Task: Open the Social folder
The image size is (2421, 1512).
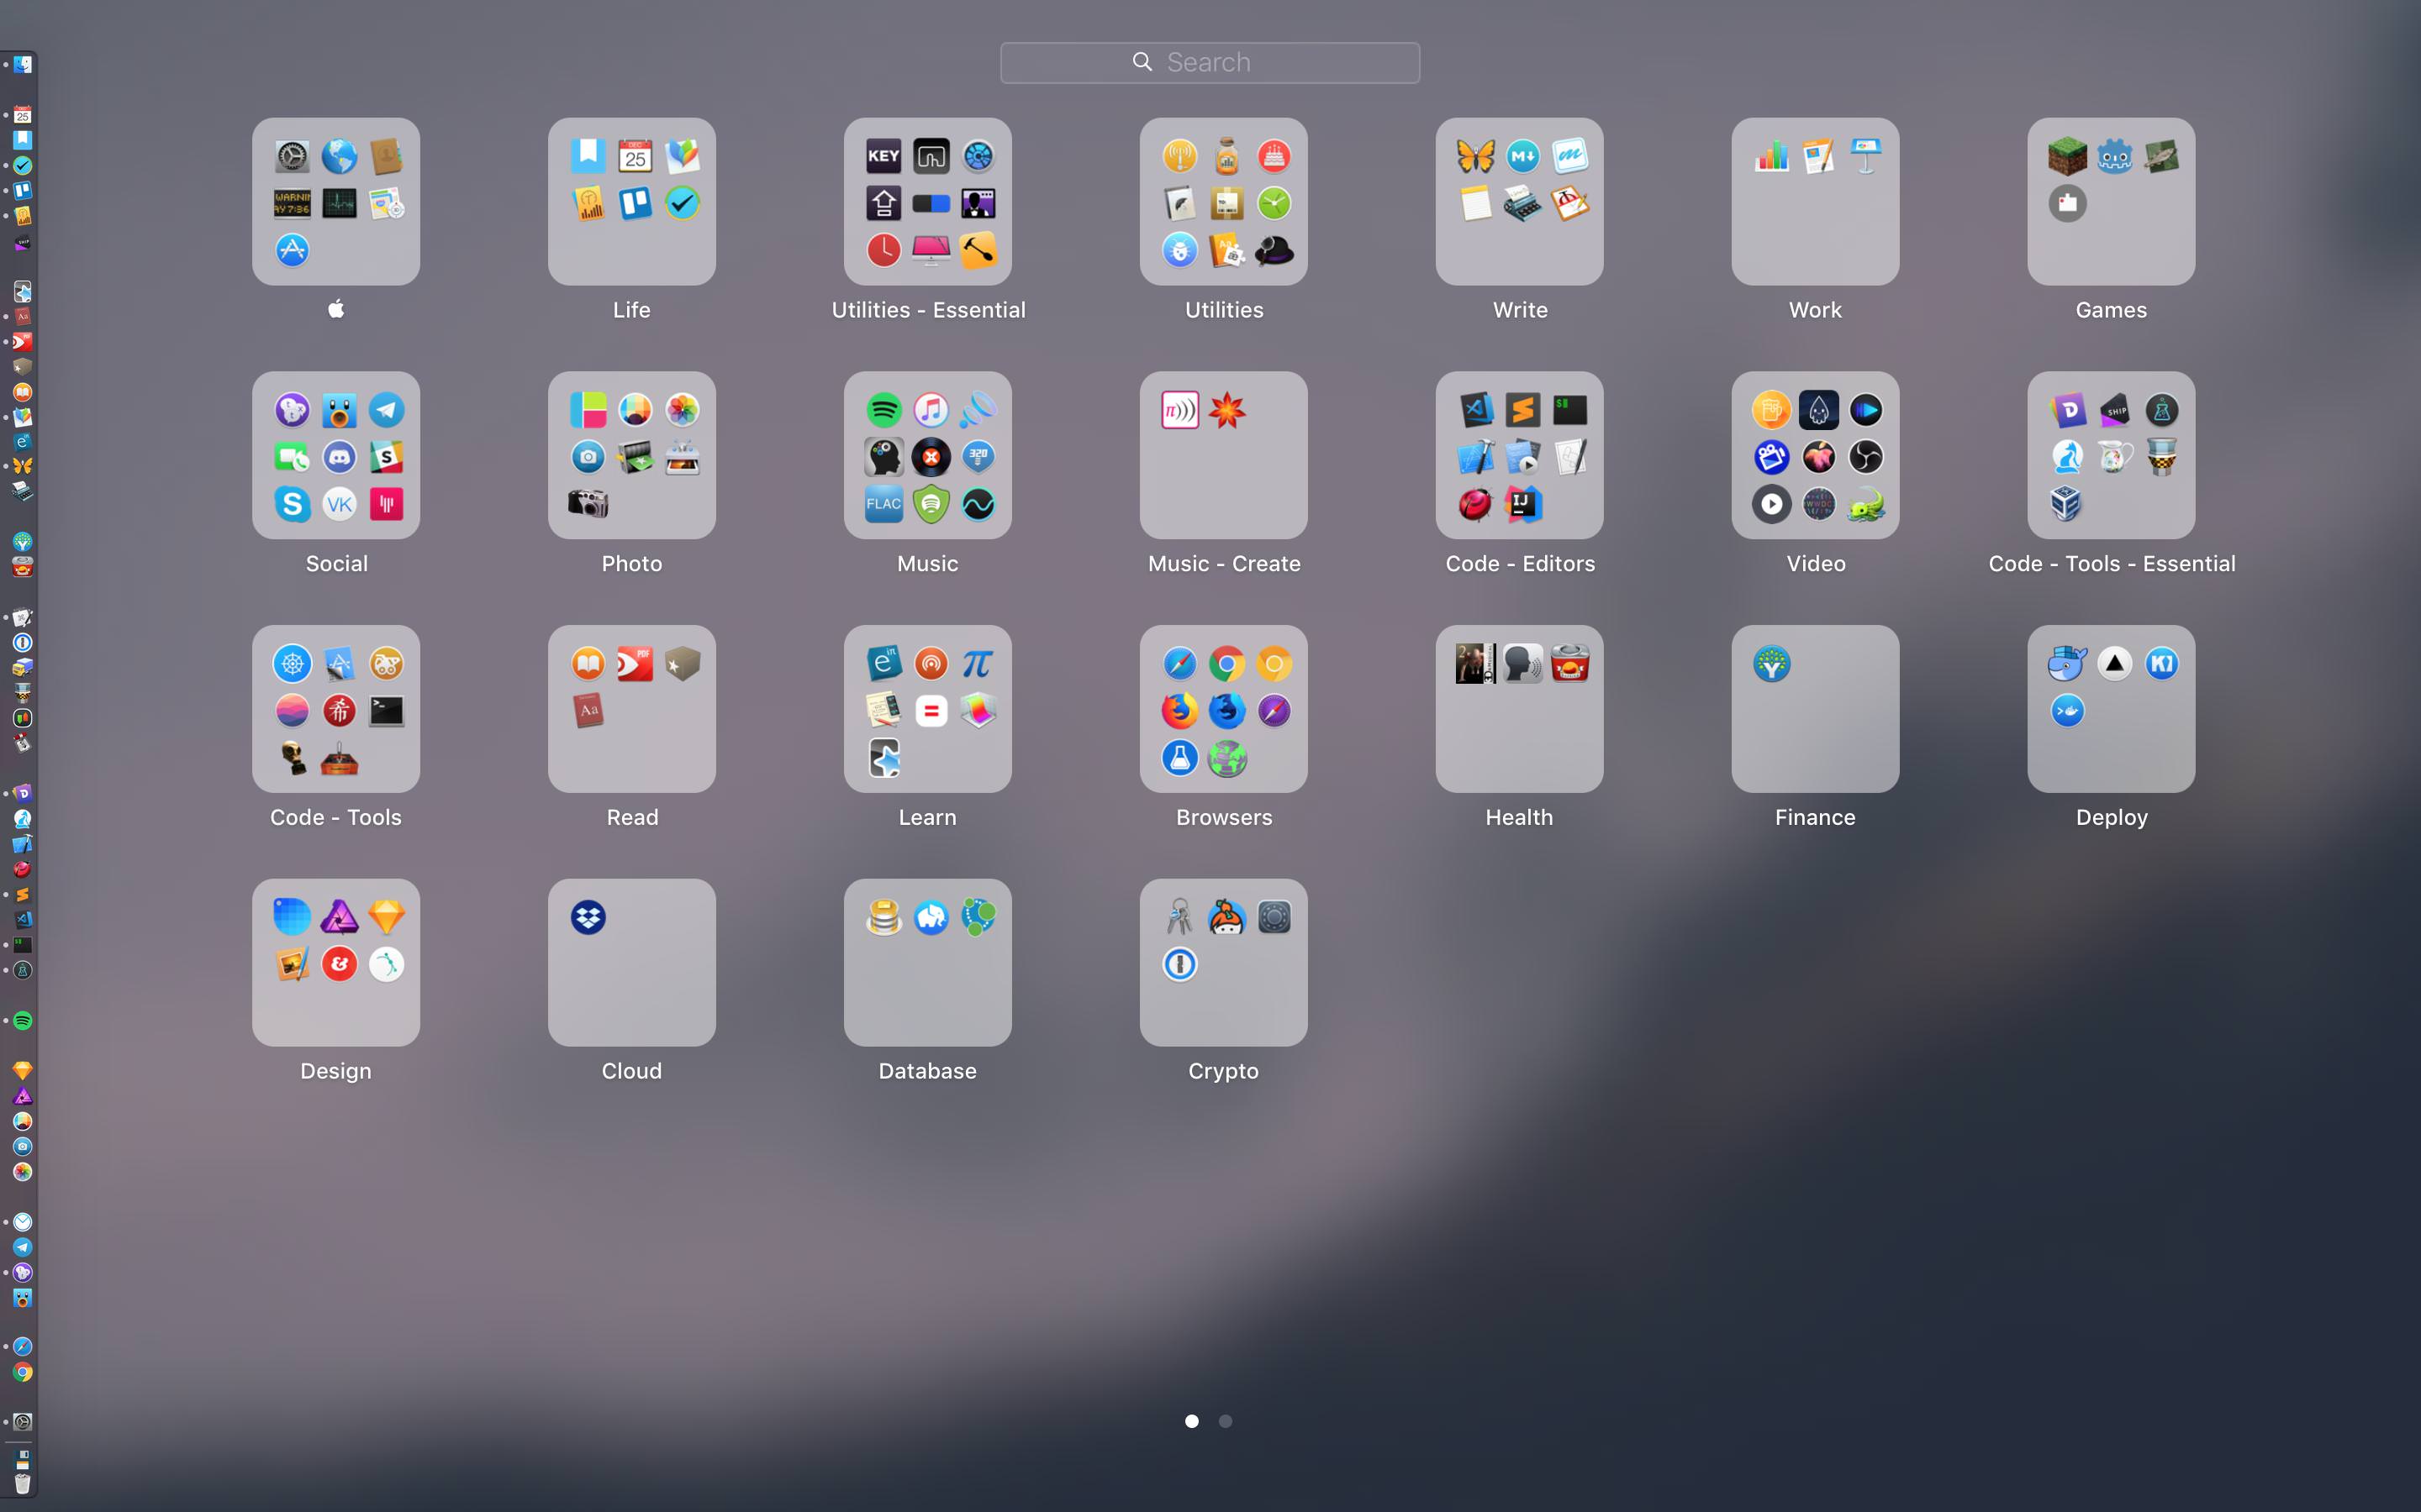Action: pos(336,456)
